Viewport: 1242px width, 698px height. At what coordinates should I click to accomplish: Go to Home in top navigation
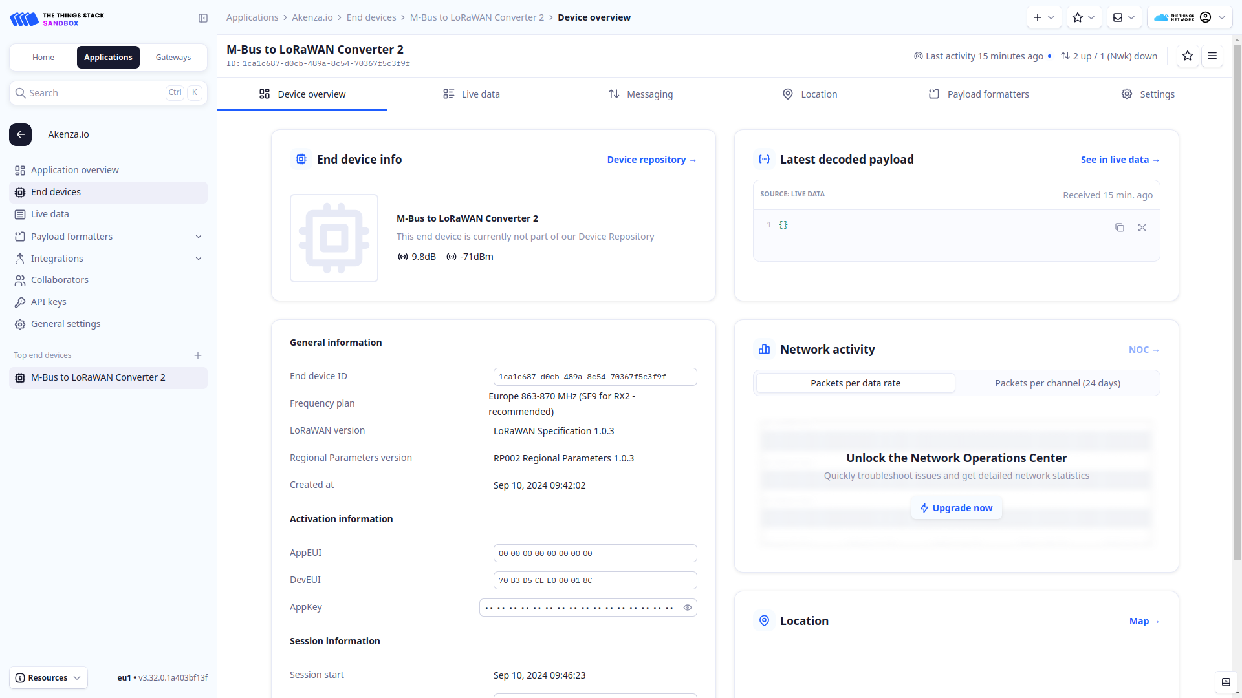click(x=43, y=58)
